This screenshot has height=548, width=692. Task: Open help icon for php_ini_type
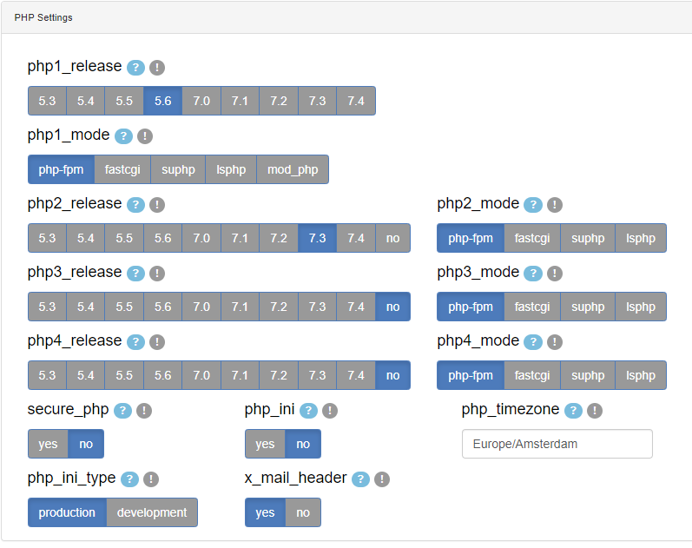(130, 479)
